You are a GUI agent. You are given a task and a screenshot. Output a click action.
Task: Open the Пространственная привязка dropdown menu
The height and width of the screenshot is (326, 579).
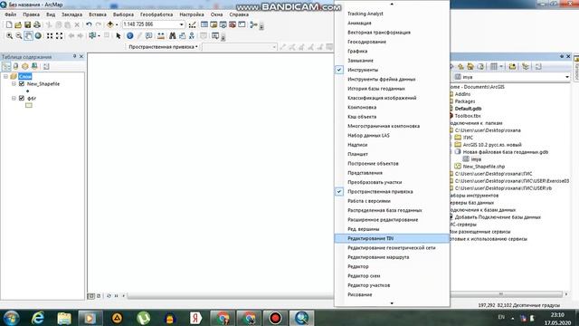[163, 47]
